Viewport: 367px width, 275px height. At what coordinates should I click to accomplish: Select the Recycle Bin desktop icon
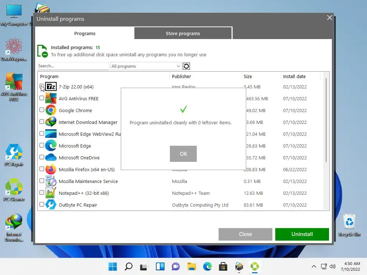coord(349,225)
